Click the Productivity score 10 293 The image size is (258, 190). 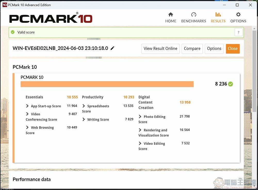click(129, 97)
